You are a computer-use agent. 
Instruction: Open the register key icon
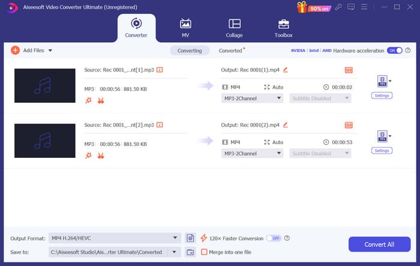point(338,7)
